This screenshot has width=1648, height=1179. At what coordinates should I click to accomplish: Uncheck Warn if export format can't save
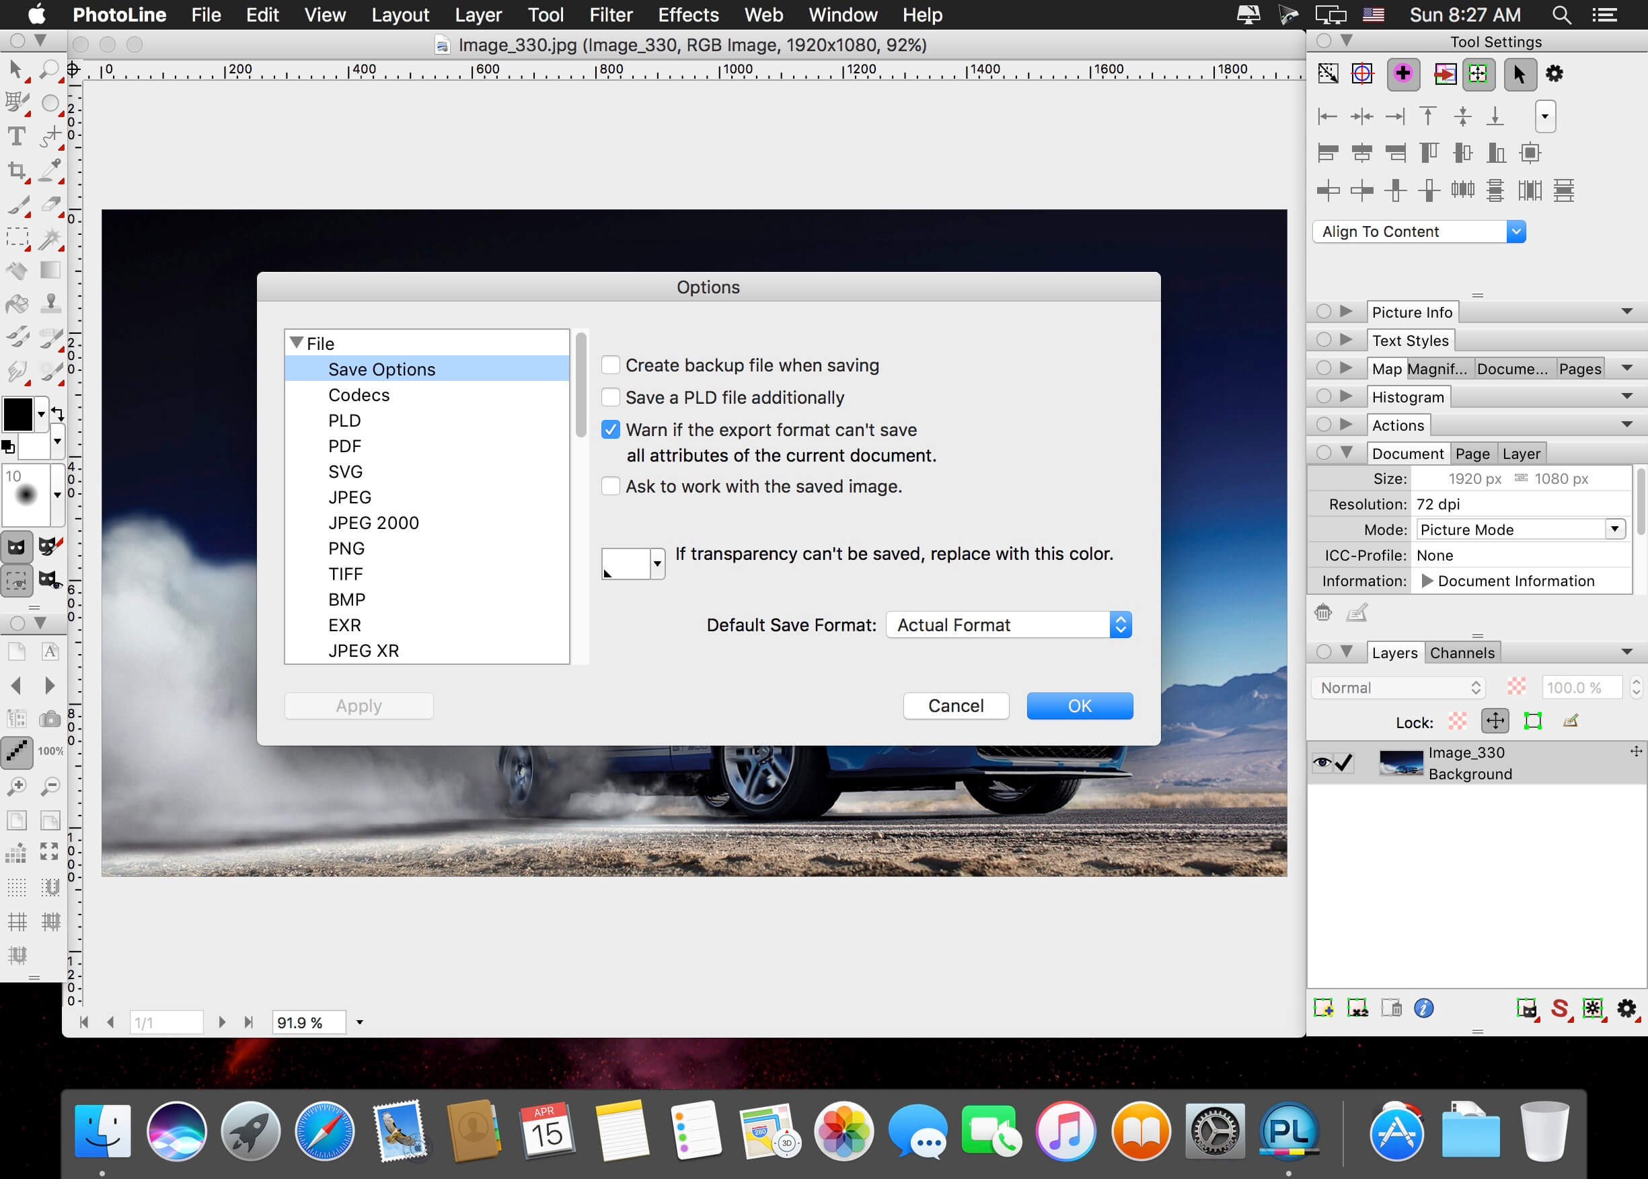[x=611, y=430]
